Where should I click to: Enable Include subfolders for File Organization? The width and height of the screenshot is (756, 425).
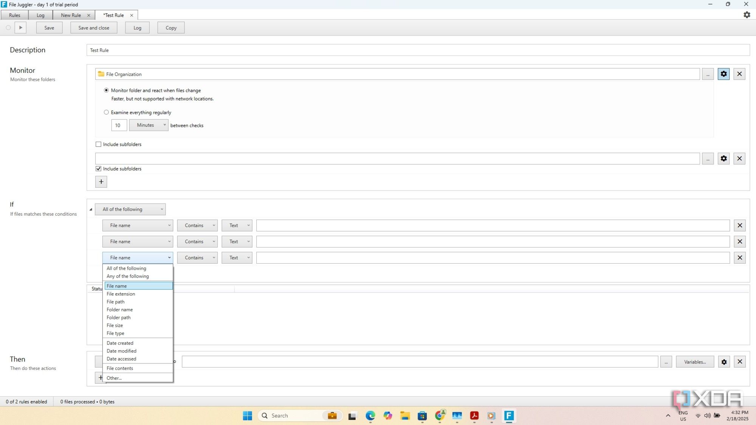98,144
